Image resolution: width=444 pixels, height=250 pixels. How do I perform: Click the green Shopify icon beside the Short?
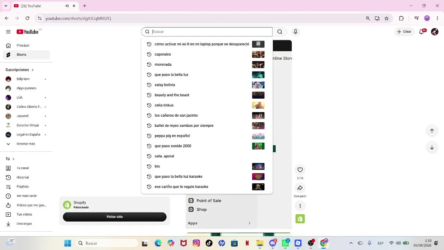[300, 219]
